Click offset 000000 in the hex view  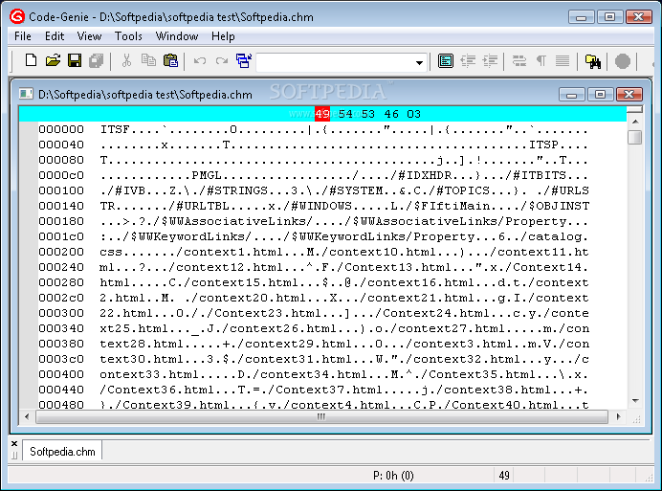[x=61, y=129]
